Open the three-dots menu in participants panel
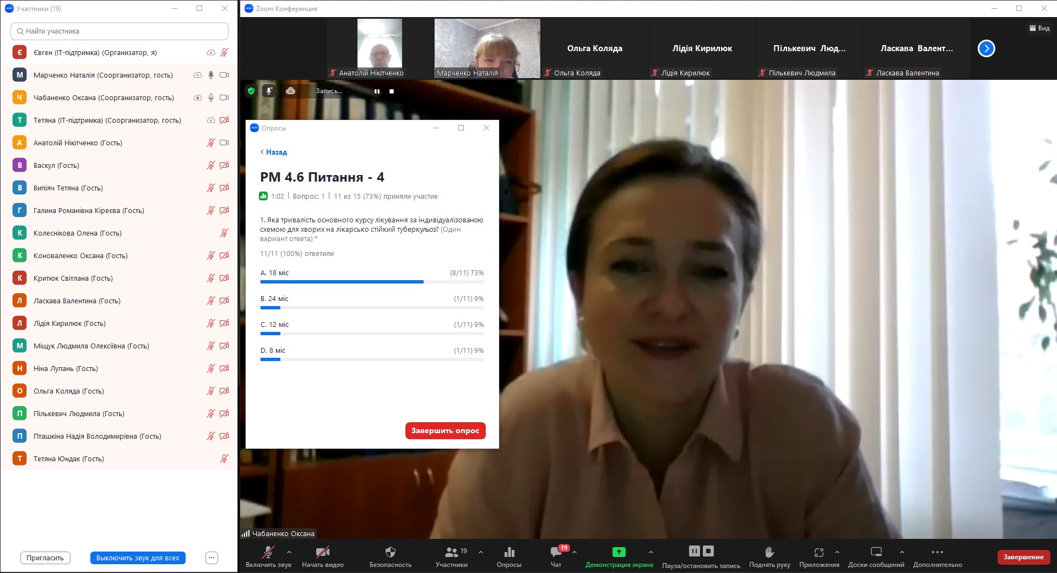 pyautogui.click(x=212, y=558)
